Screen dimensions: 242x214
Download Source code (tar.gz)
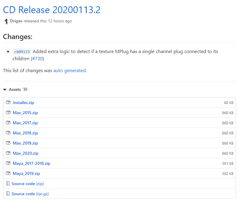click(x=30, y=194)
